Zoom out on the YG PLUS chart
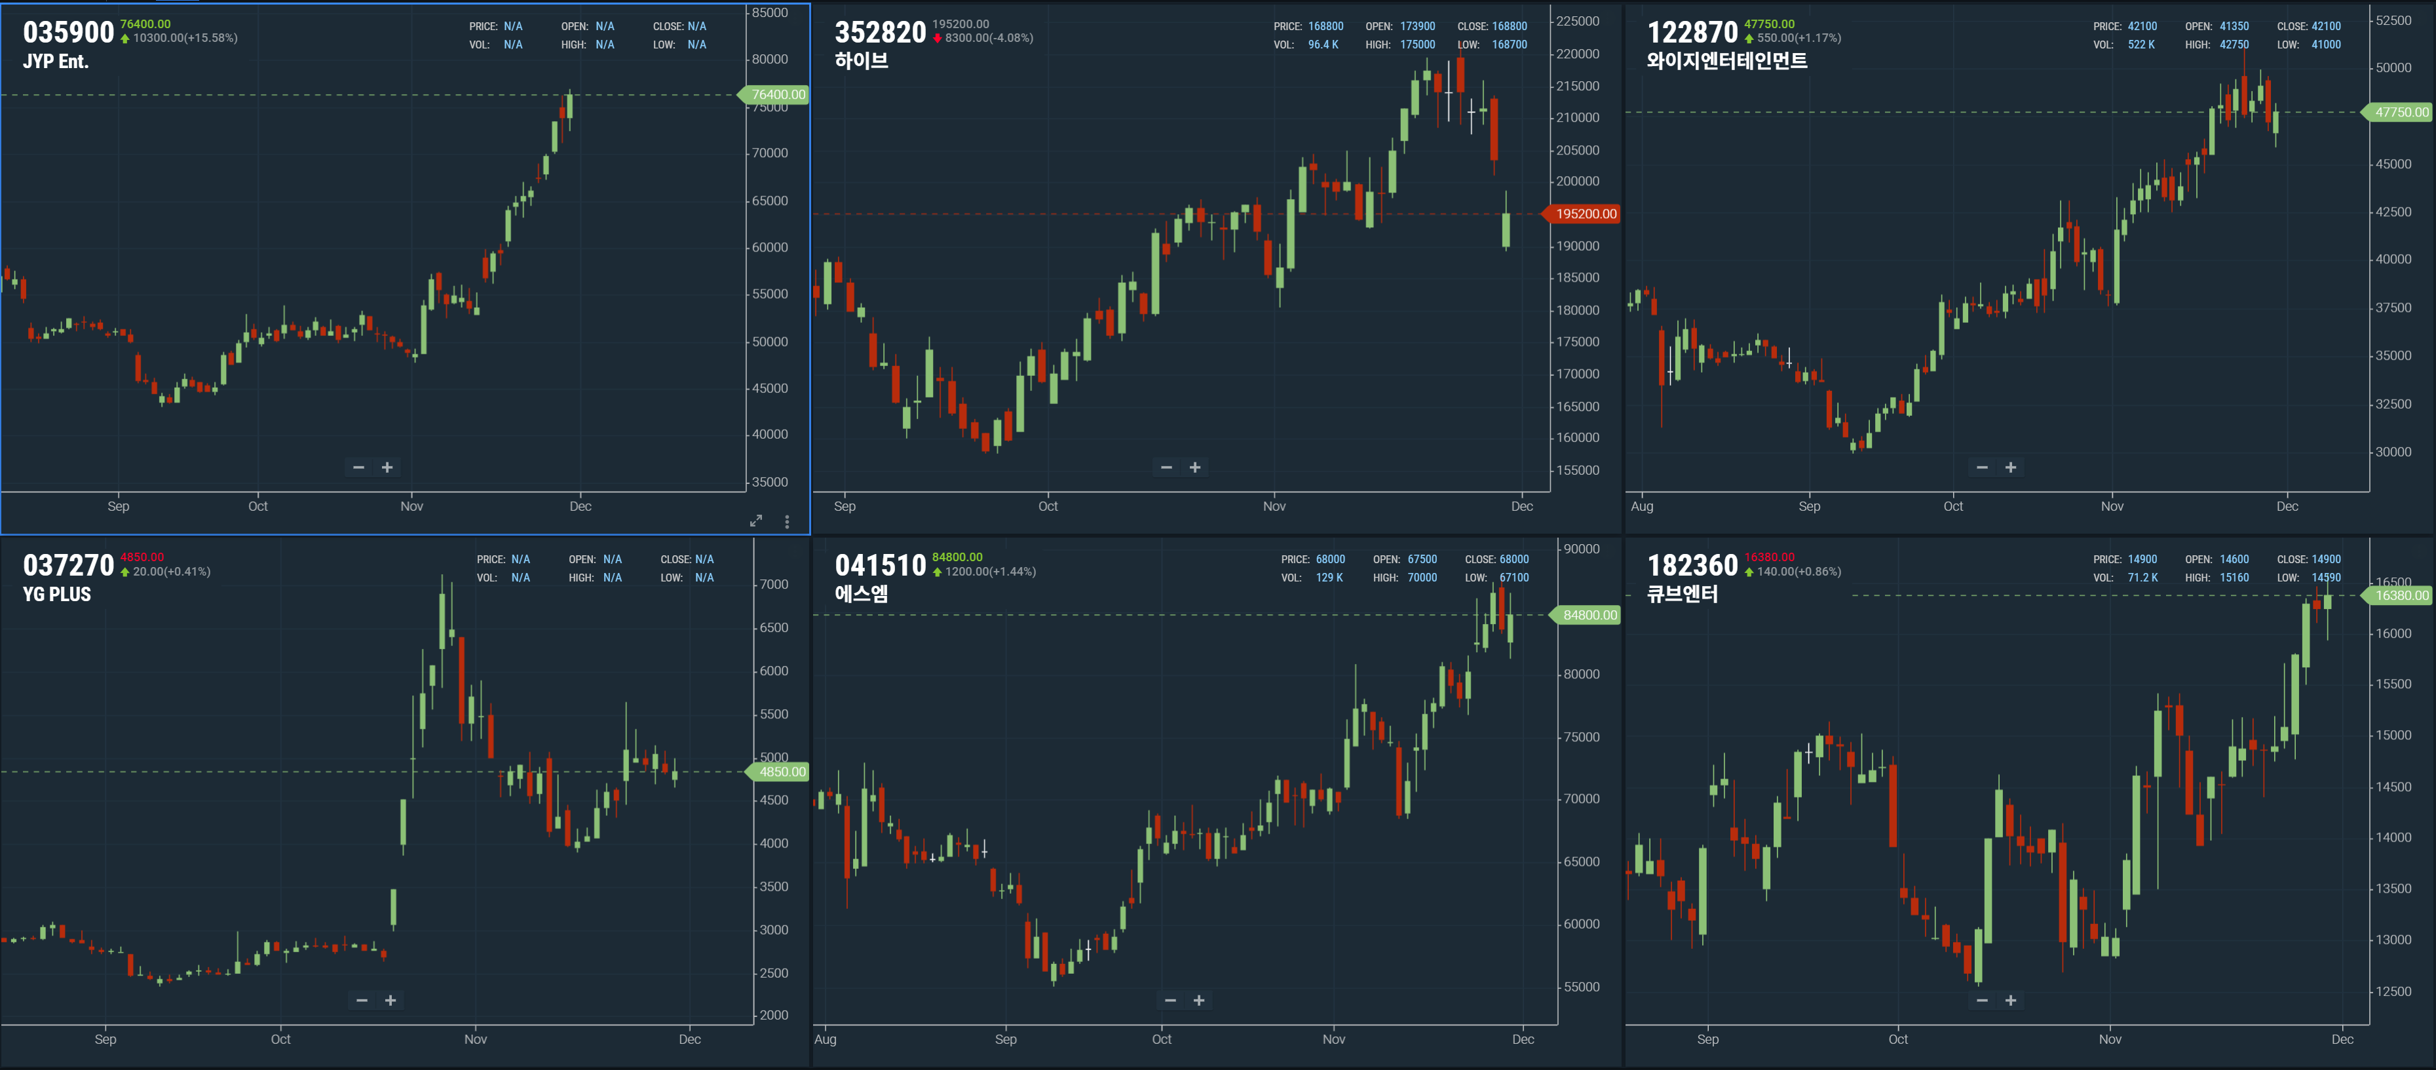This screenshot has height=1070, width=2436. tap(361, 1000)
